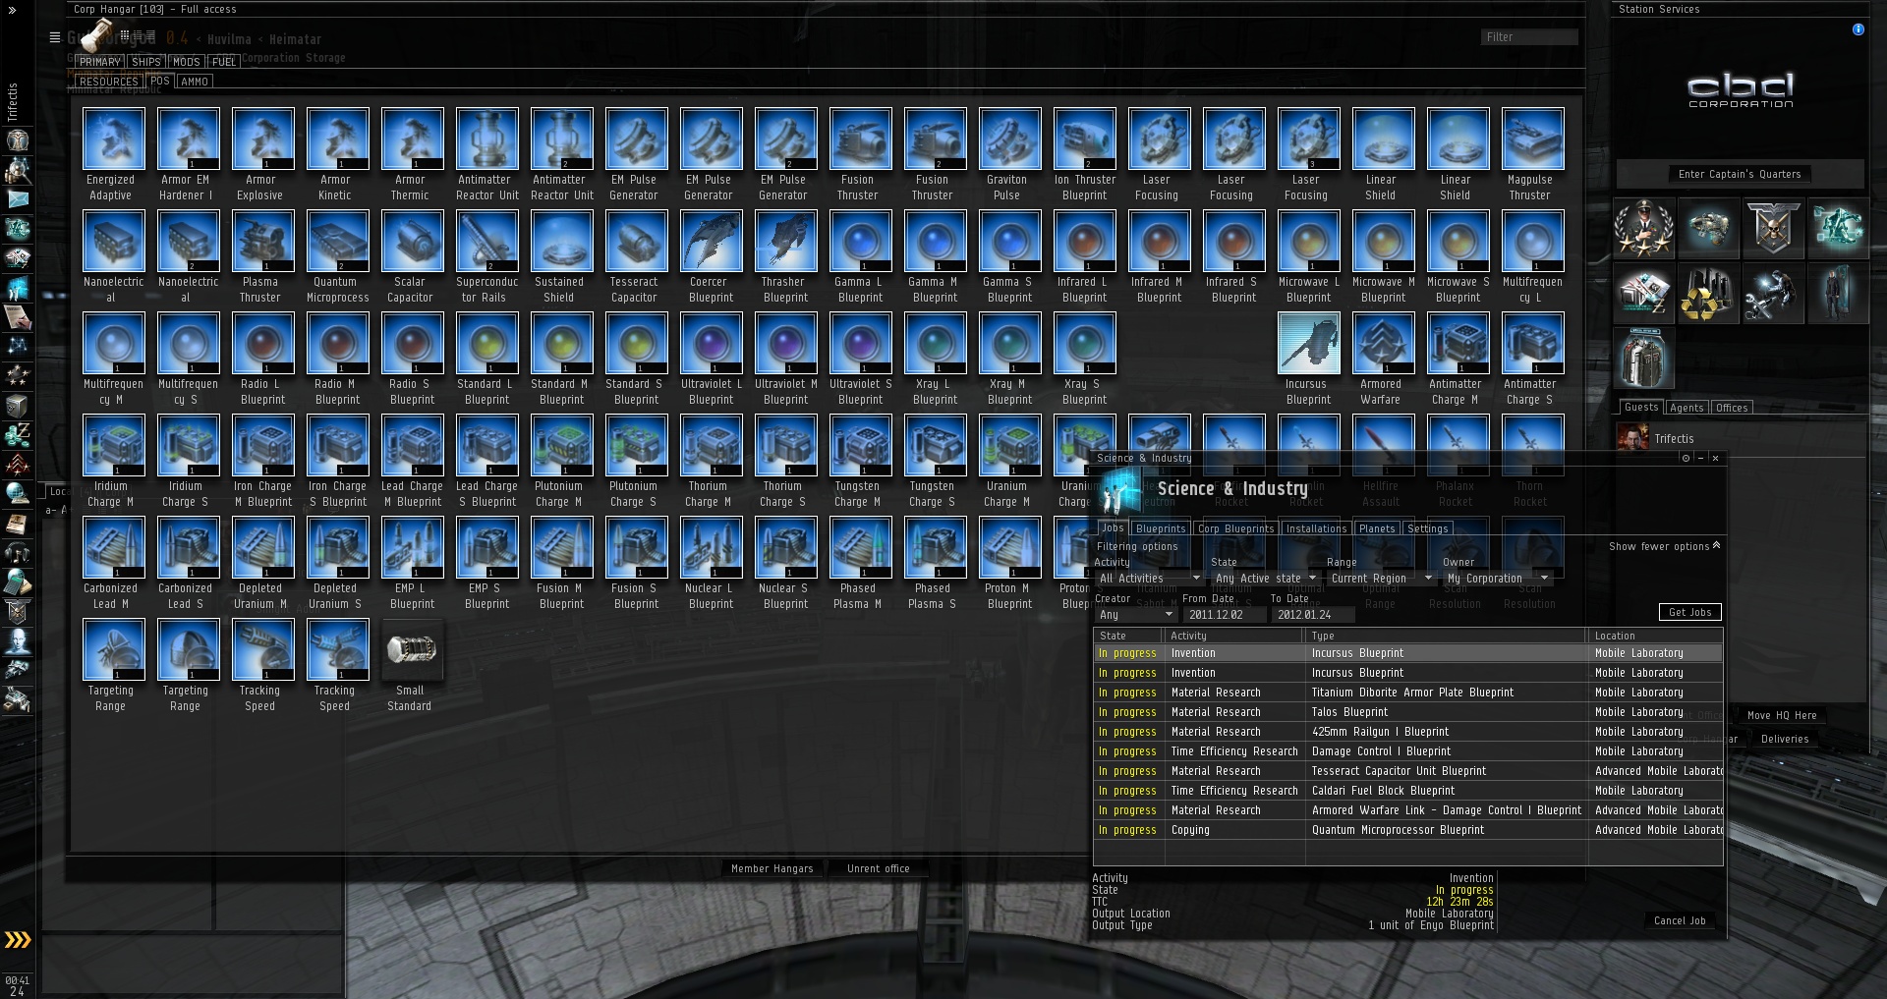The image size is (1887, 999).
Task: Click the Magpulse Thruster blueprint icon
Action: coord(1533,139)
